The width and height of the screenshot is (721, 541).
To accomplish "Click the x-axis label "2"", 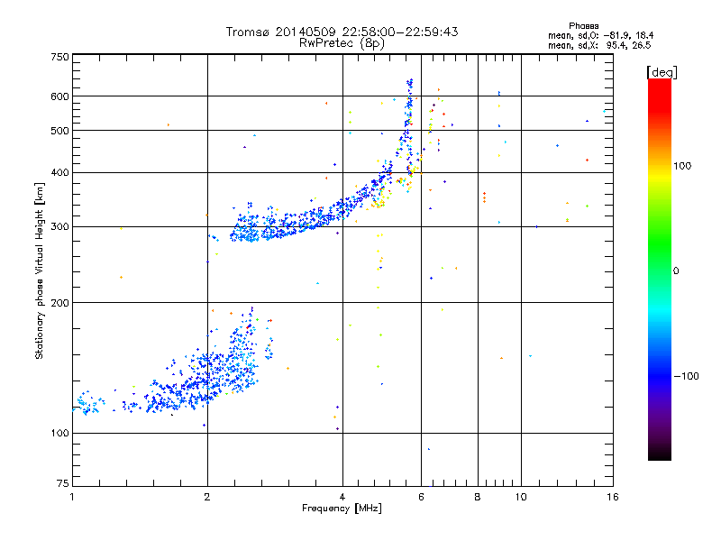I will (207, 497).
